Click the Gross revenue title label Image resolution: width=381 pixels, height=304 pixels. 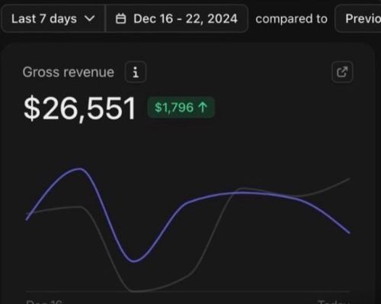pyautogui.click(x=69, y=72)
